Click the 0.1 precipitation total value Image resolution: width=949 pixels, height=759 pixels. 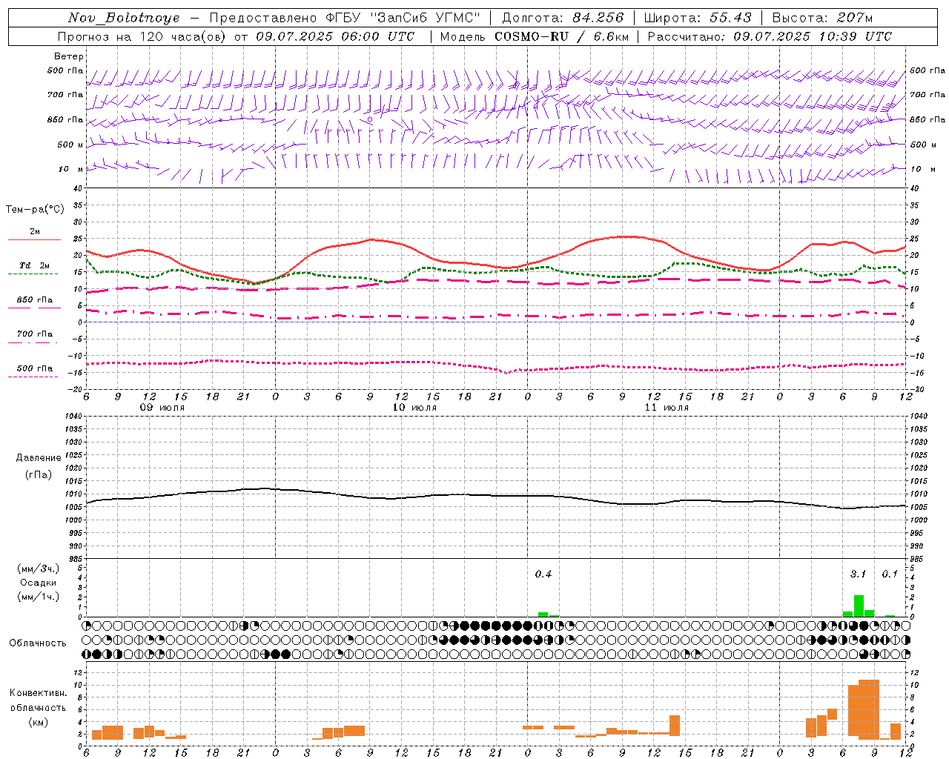pyautogui.click(x=890, y=574)
